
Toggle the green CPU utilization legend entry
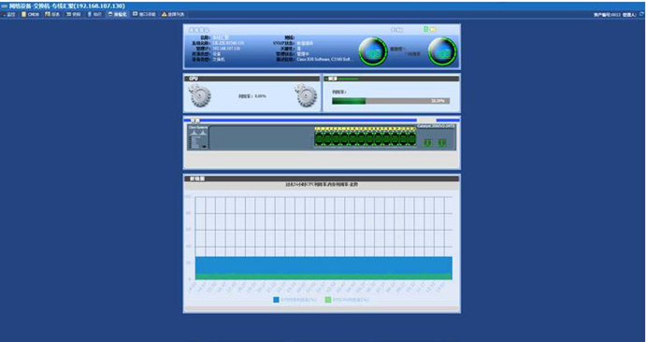click(347, 300)
